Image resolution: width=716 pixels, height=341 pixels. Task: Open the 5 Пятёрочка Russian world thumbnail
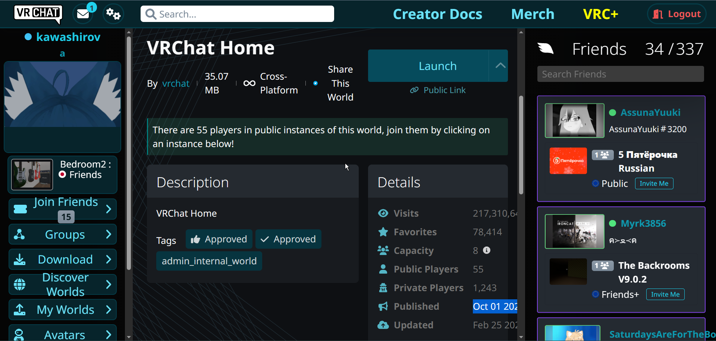568,161
